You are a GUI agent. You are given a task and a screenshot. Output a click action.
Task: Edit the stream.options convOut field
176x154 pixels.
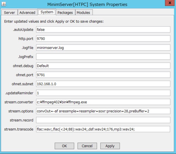(x=103, y=111)
